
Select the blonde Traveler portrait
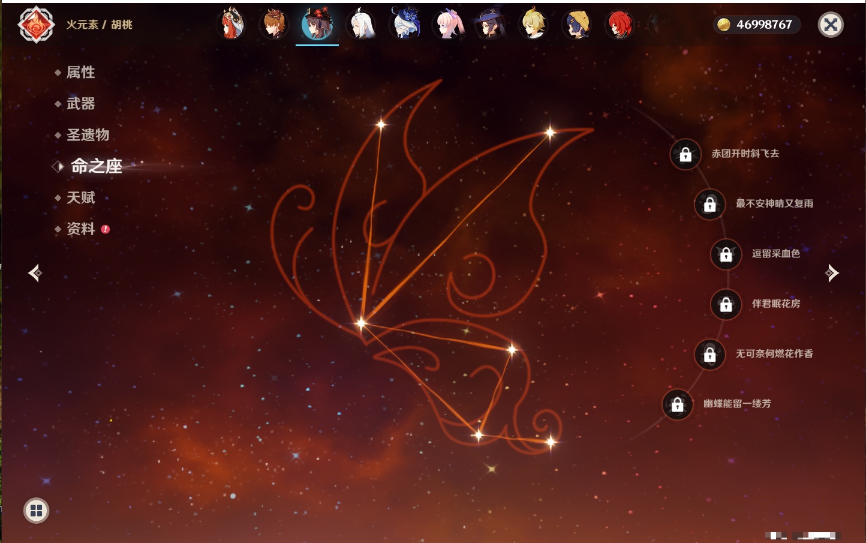(x=533, y=24)
